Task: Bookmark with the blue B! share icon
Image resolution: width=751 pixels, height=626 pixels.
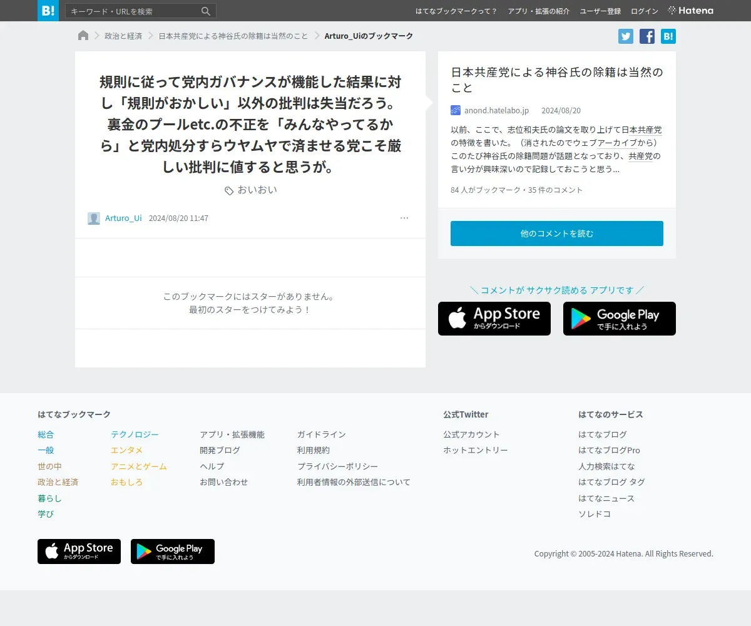Action: click(x=668, y=36)
